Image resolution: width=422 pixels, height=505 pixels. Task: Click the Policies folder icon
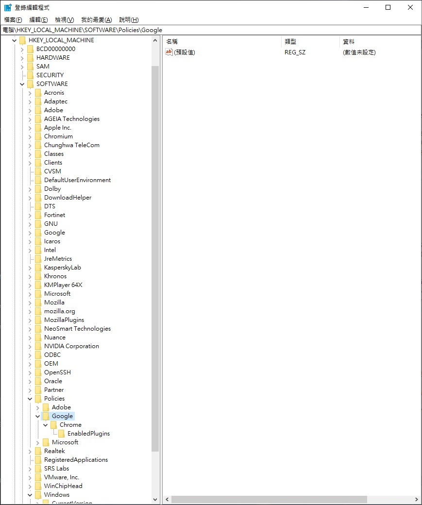pyautogui.click(x=38, y=398)
